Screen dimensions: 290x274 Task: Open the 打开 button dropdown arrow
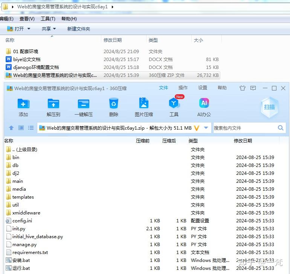pos(29,29)
